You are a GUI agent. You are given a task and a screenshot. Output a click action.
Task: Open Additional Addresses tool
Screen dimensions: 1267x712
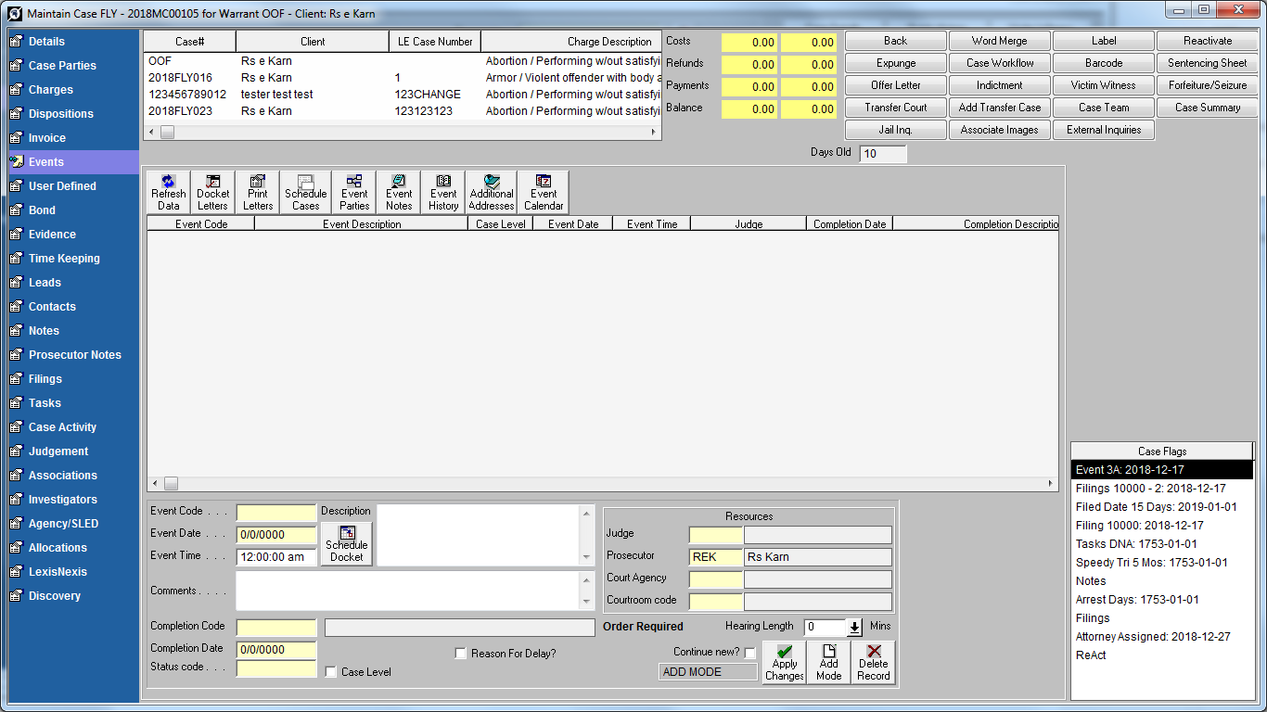coord(492,193)
